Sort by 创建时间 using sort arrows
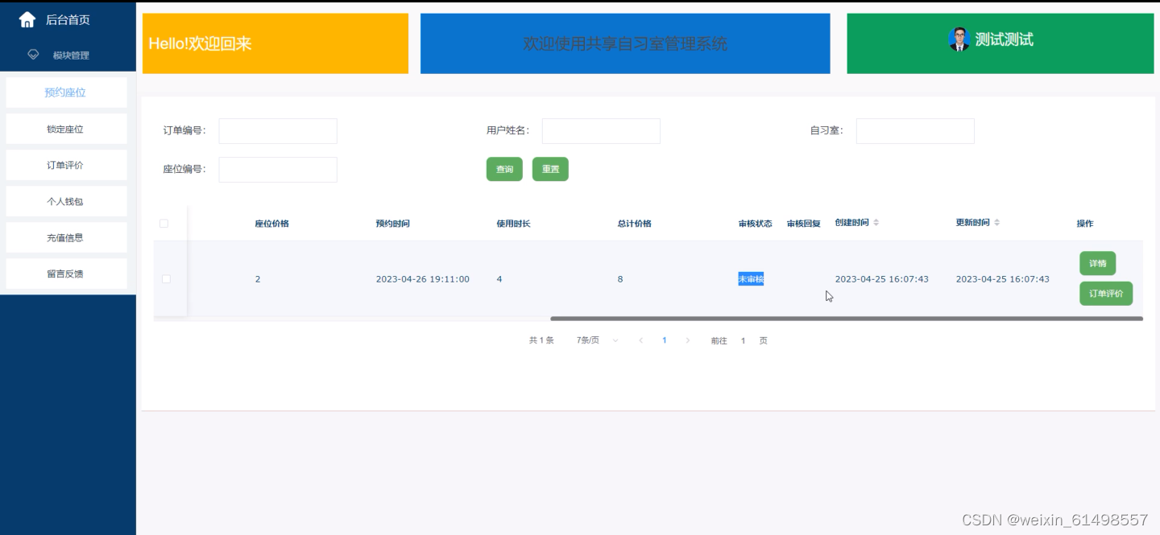Viewport: 1160px width, 535px height. click(x=876, y=223)
